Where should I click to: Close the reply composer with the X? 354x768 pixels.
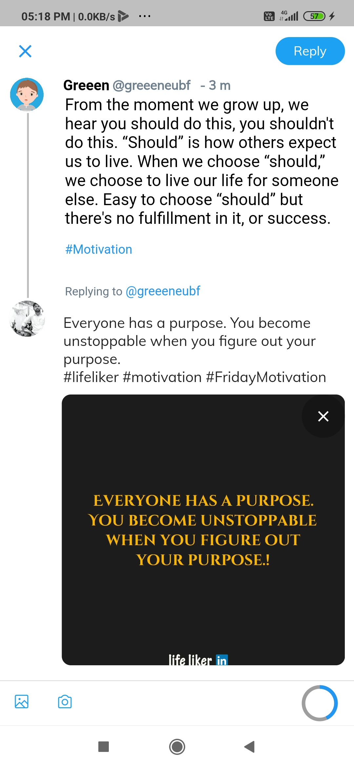click(25, 51)
